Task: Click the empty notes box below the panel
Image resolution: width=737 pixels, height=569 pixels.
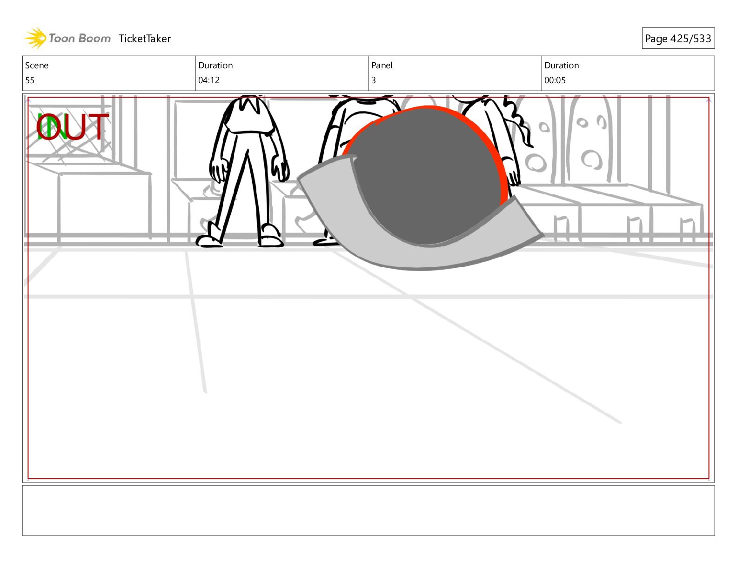Action: [x=368, y=510]
